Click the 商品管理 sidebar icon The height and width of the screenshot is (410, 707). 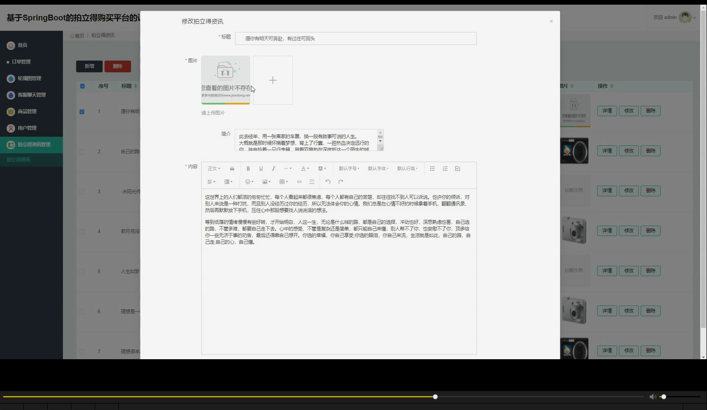coord(11,111)
